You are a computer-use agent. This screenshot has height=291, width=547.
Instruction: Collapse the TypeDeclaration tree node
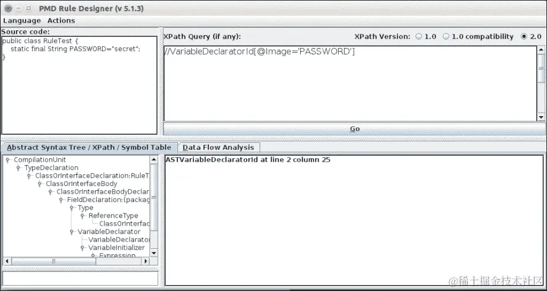[18, 168]
